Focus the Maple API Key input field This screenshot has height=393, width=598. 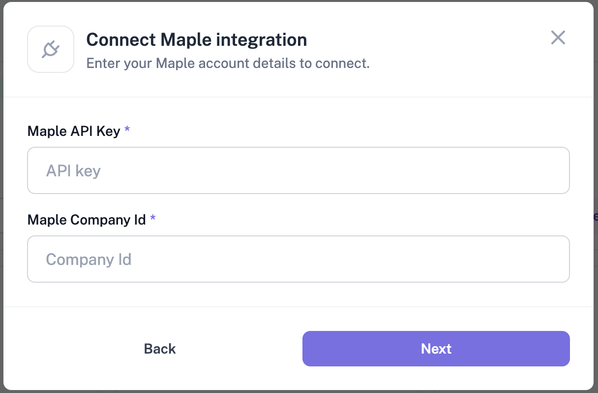click(x=298, y=170)
